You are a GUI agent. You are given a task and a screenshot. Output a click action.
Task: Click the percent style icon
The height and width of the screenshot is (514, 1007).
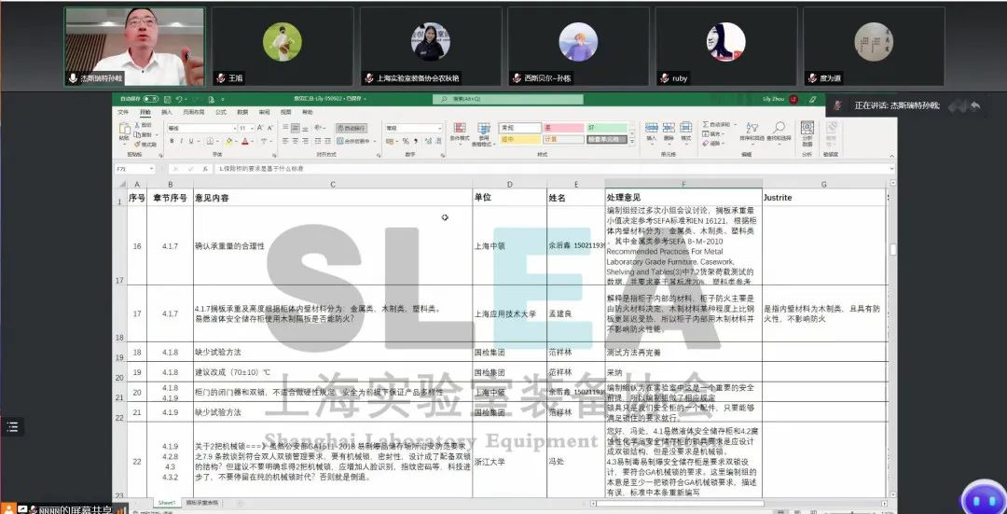[406, 141]
